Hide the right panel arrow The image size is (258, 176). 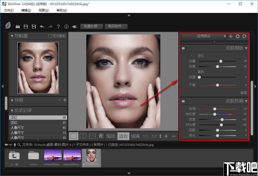coord(255,86)
